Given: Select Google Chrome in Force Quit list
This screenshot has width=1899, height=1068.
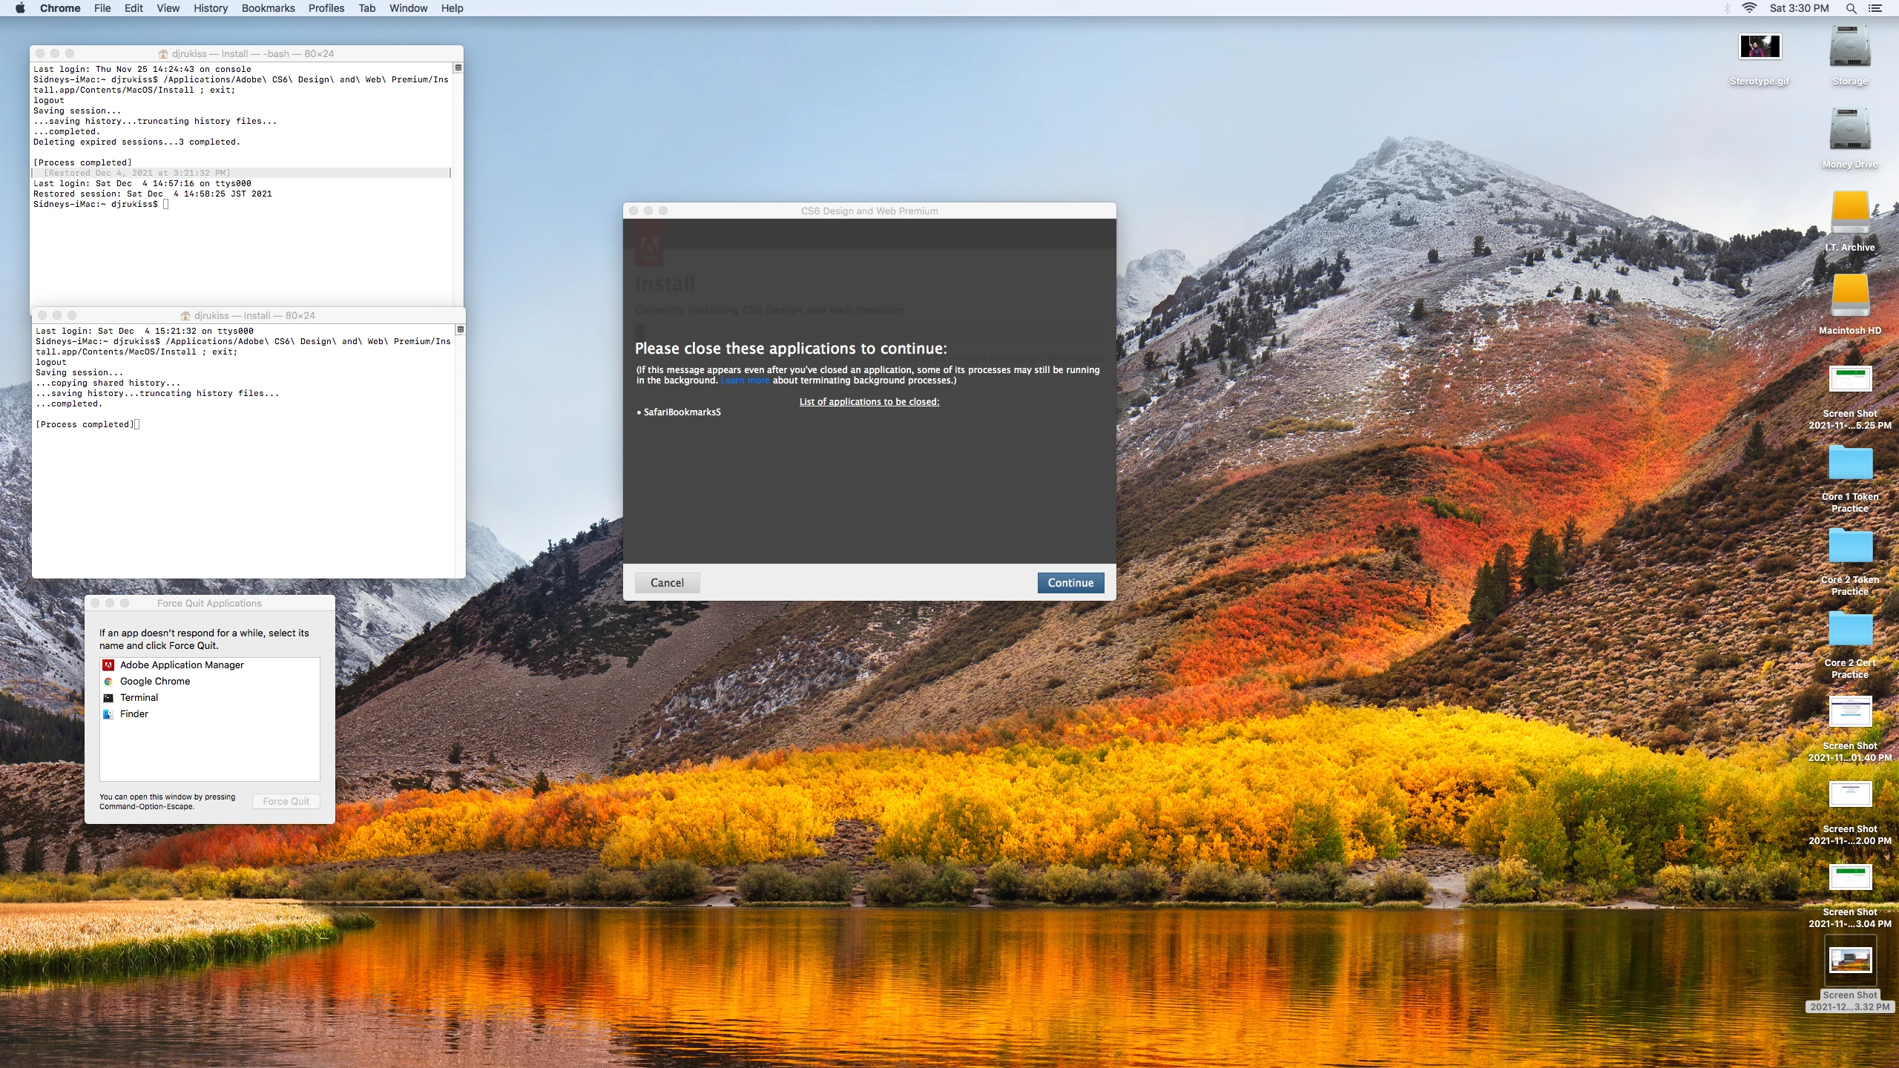Looking at the screenshot, I should [155, 682].
